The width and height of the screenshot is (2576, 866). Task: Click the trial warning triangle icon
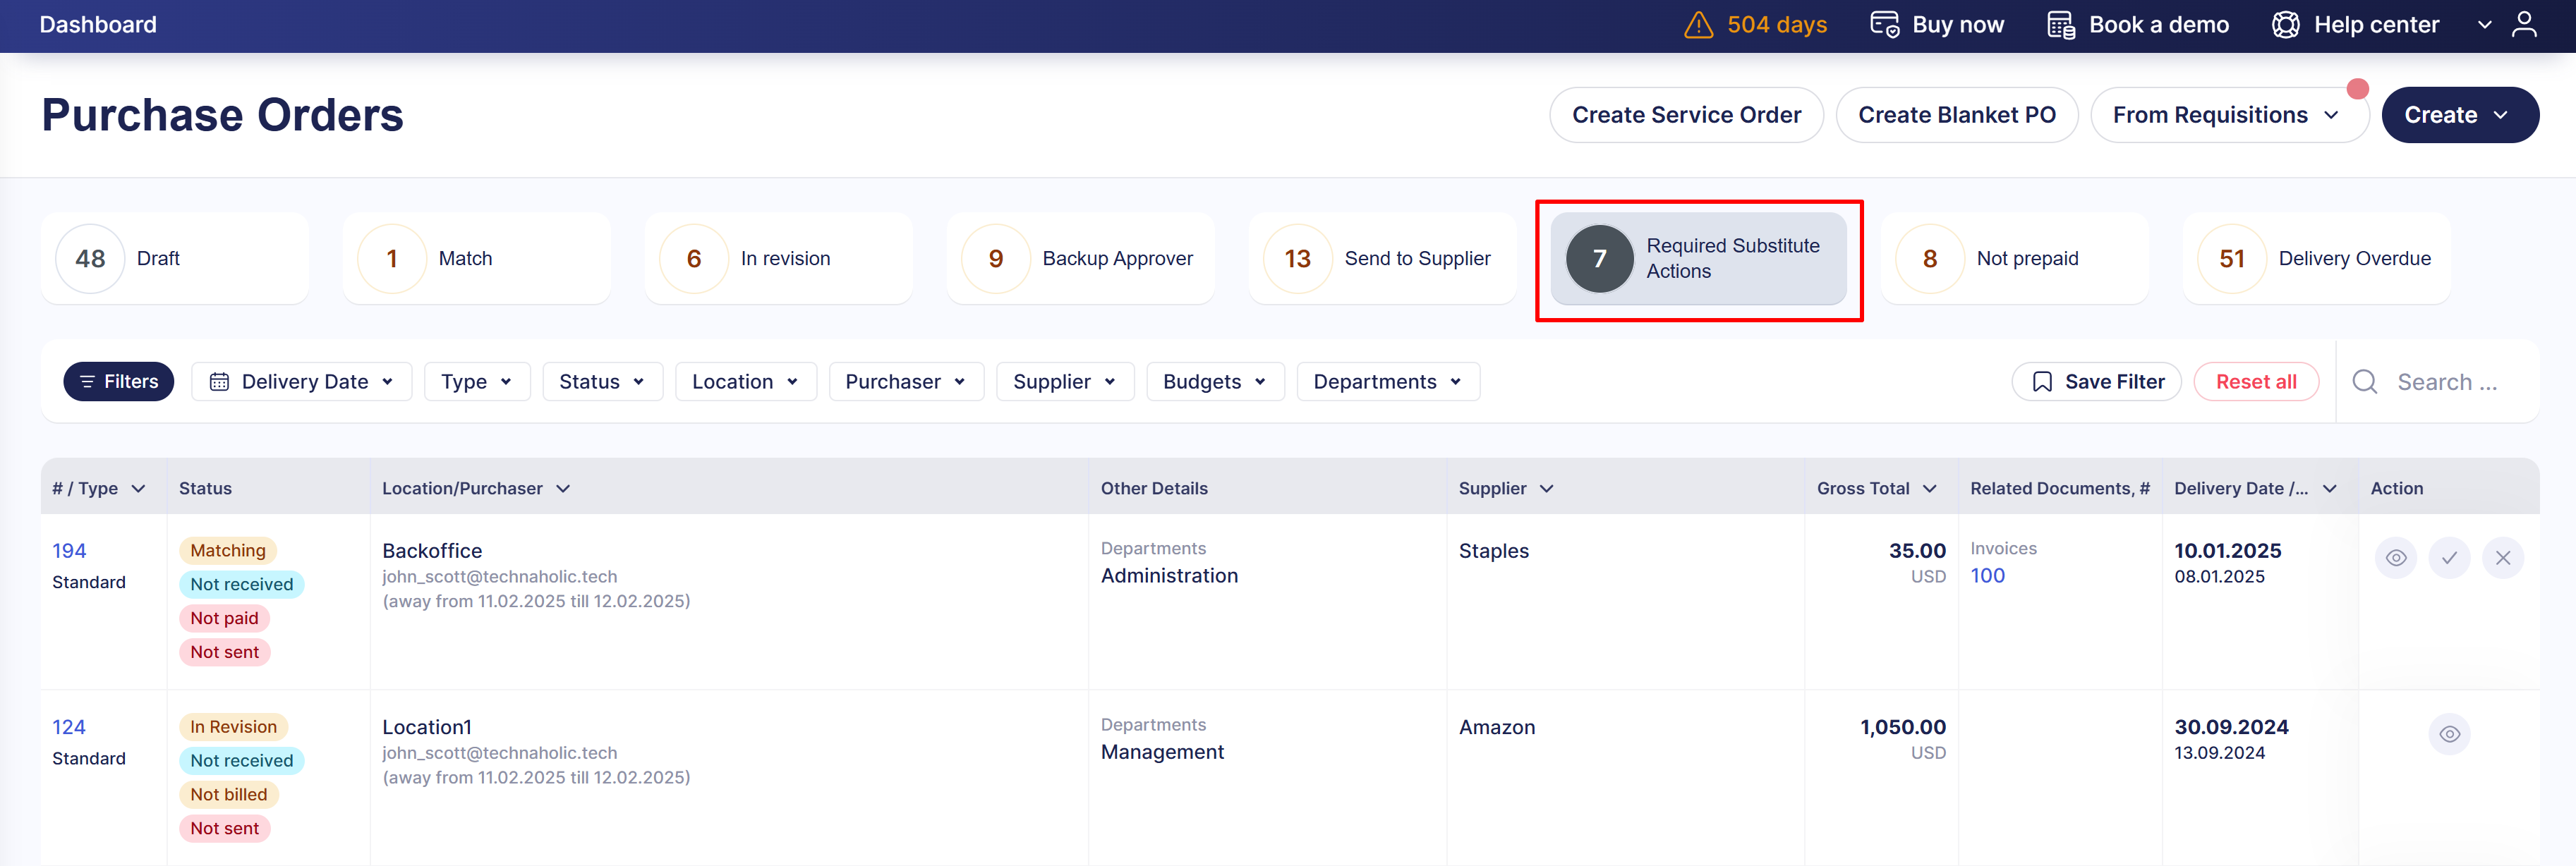click(1698, 25)
